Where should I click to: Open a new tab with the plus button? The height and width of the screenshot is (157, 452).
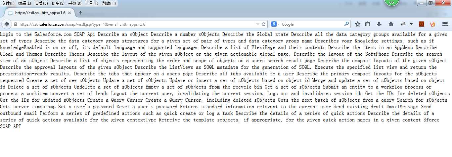(80, 13)
